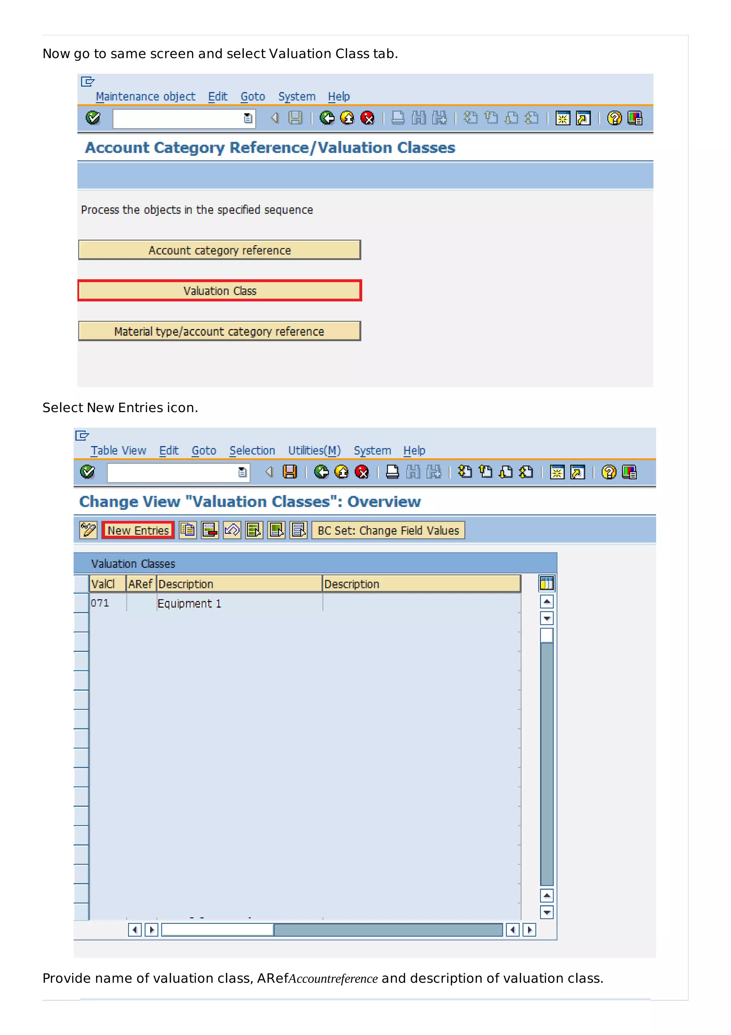The width and height of the screenshot is (731, 1035).
Task: Open the table settings column configuration icon
Action: point(547,583)
